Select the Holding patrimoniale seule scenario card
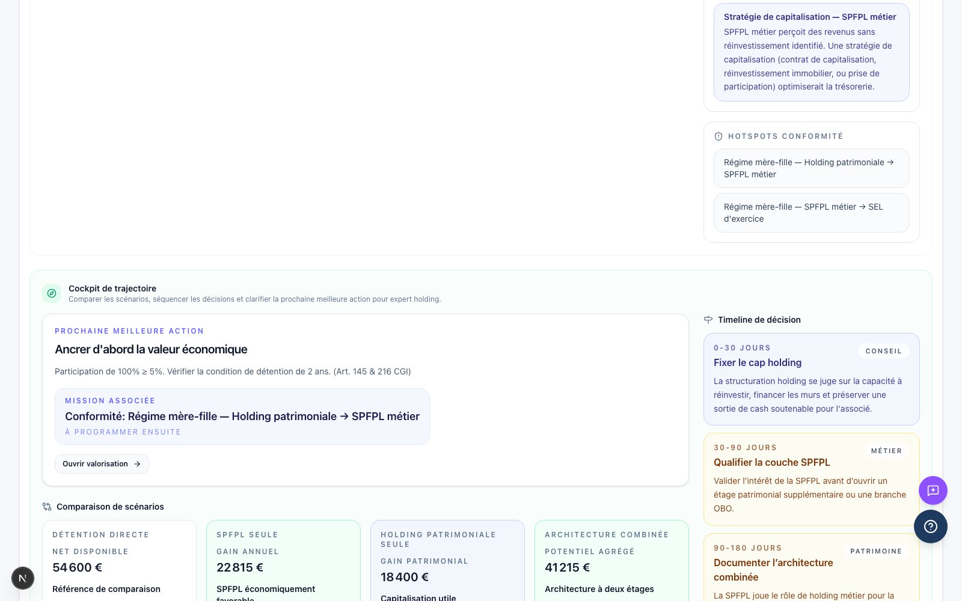 click(x=447, y=561)
